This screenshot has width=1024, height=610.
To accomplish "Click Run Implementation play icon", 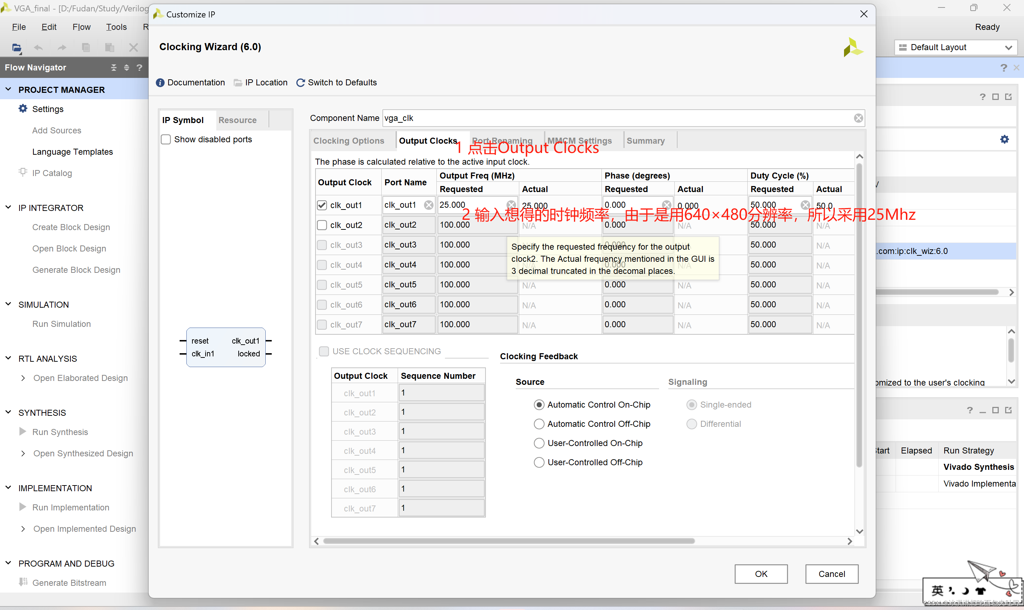I will (23, 507).
